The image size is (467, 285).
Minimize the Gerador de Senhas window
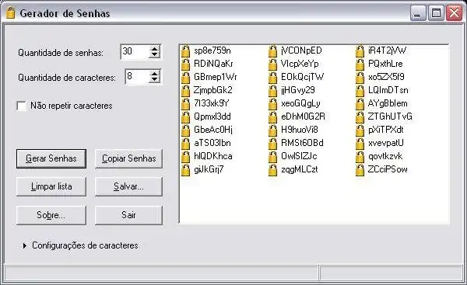pyautogui.click(x=417, y=13)
